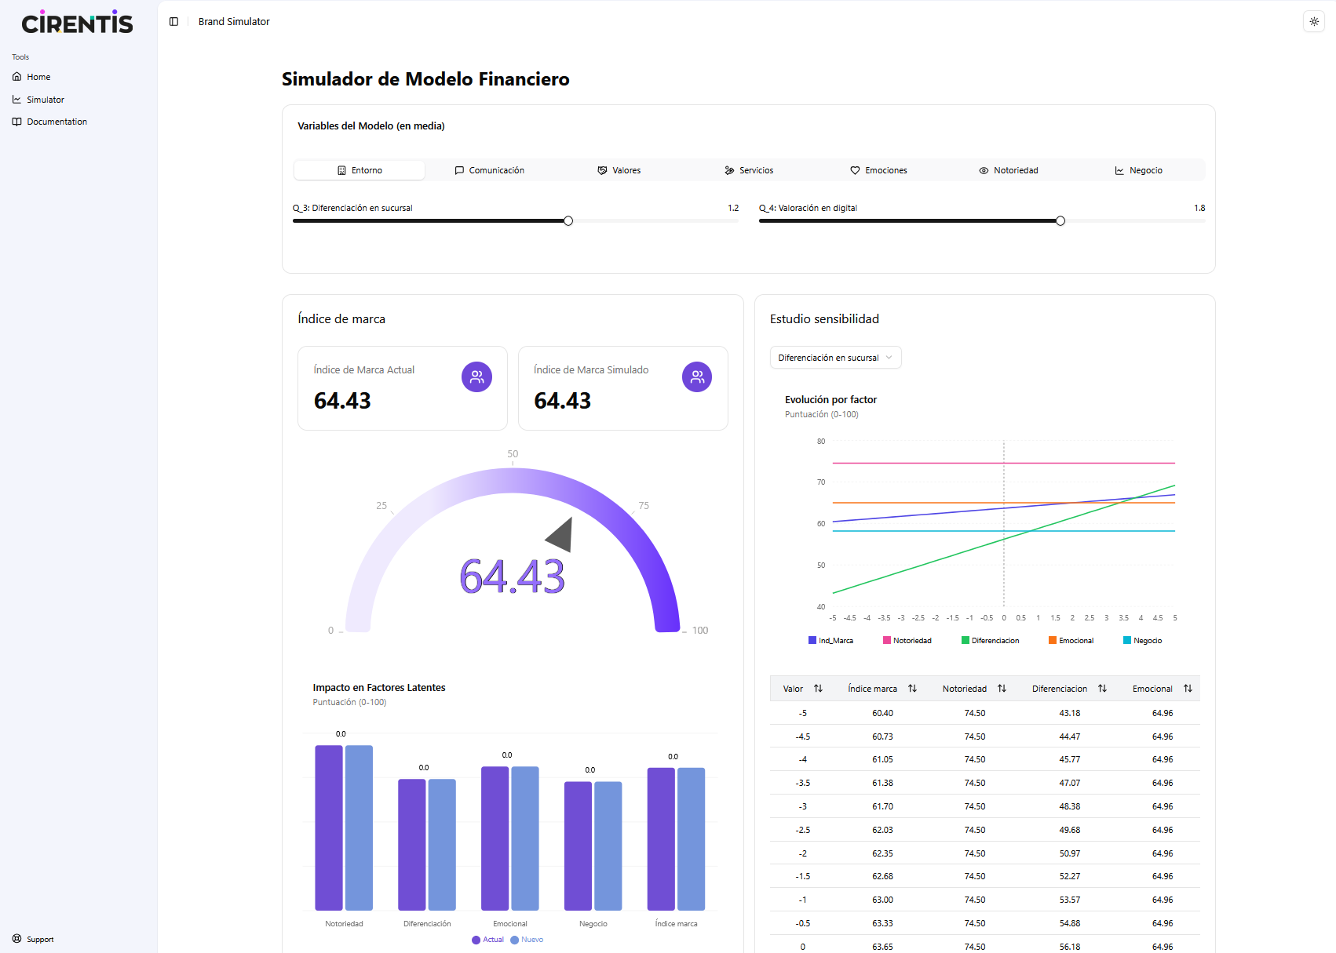Toggle Nuevo series in bar chart legend

click(x=527, y=940)
